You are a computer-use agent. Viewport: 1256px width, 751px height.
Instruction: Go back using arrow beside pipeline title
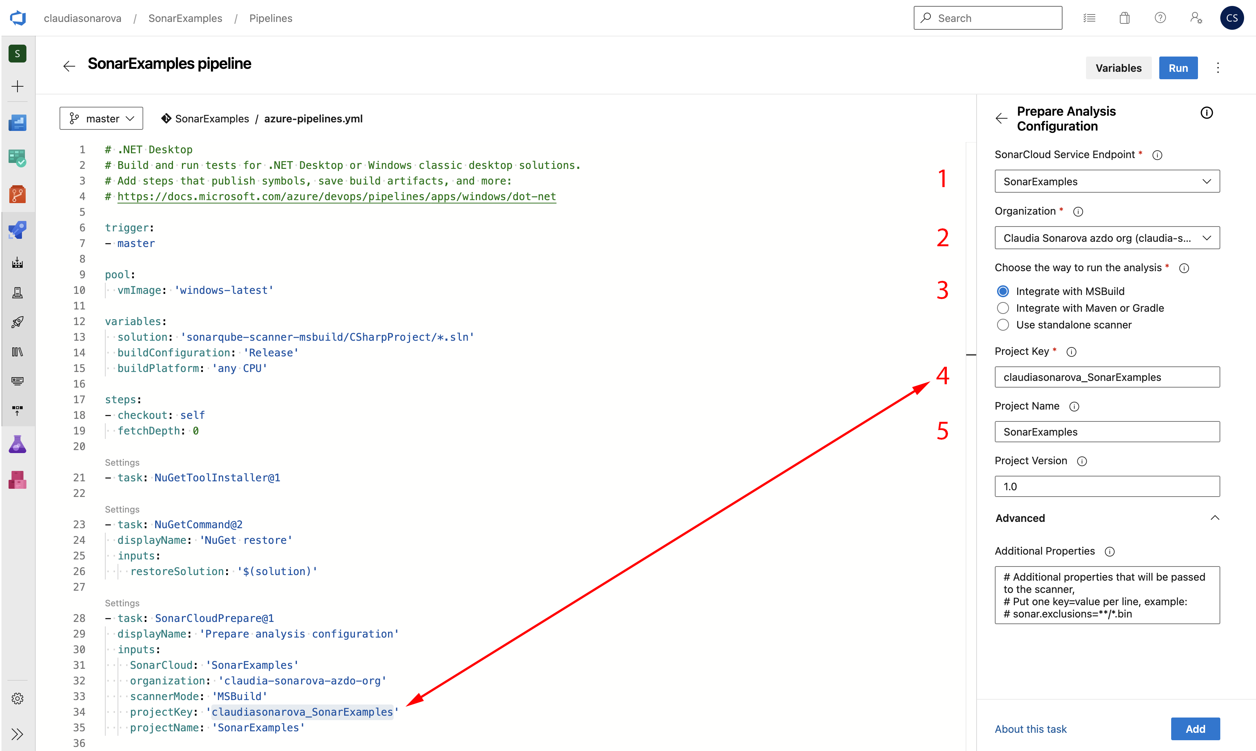pos(69,66)
